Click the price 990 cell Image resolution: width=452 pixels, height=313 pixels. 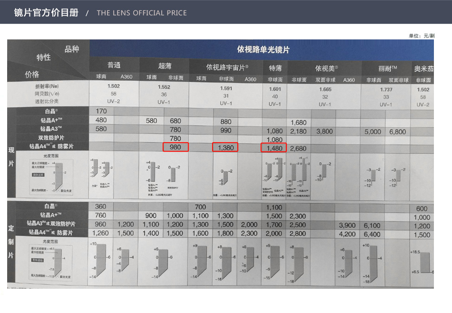[226, 130]
